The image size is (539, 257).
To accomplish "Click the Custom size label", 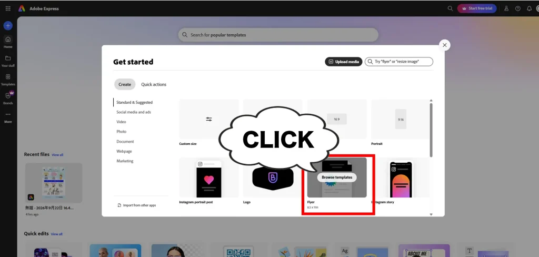I will click(x=188, y=144).
